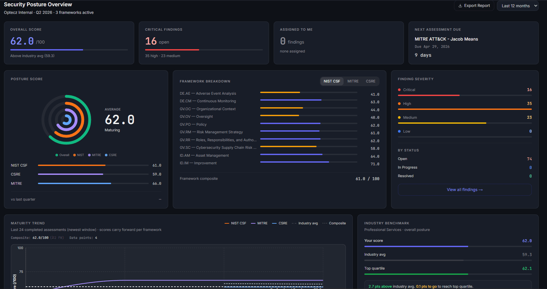Screen dimensions: 547x289
Task: Open the View all findings link
Action: [x=465, y=190]
